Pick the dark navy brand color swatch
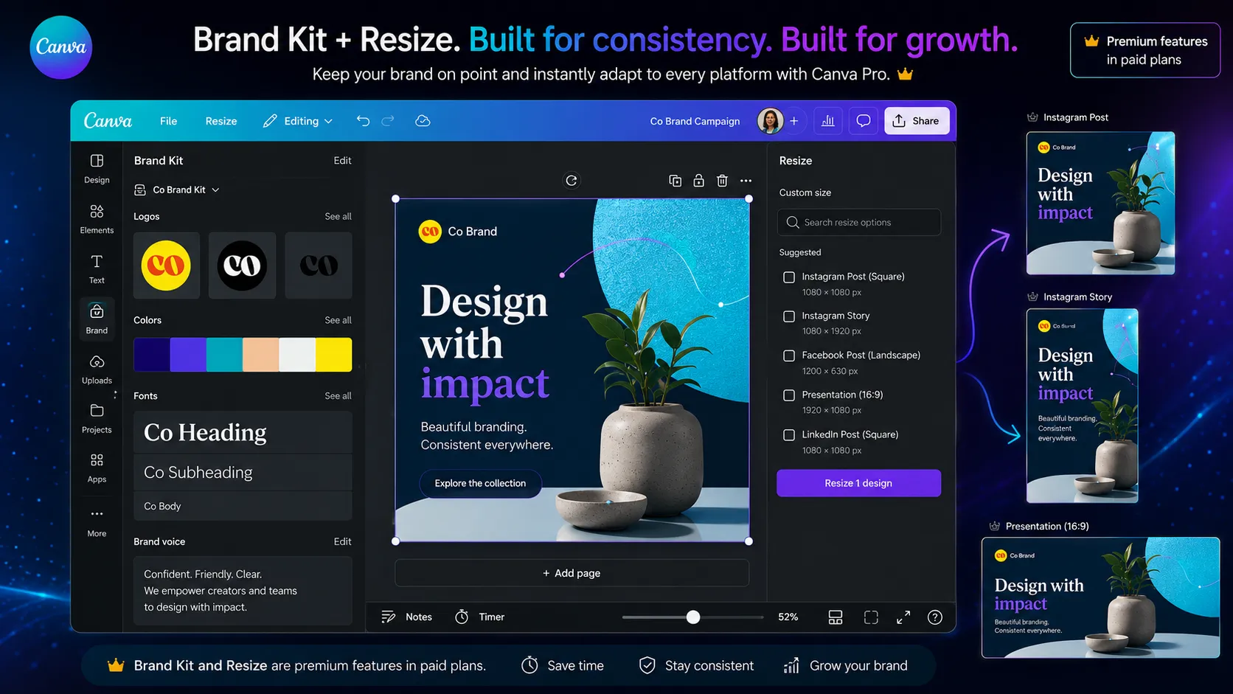Screen dimensions: 1233x694 pos(151,355)
